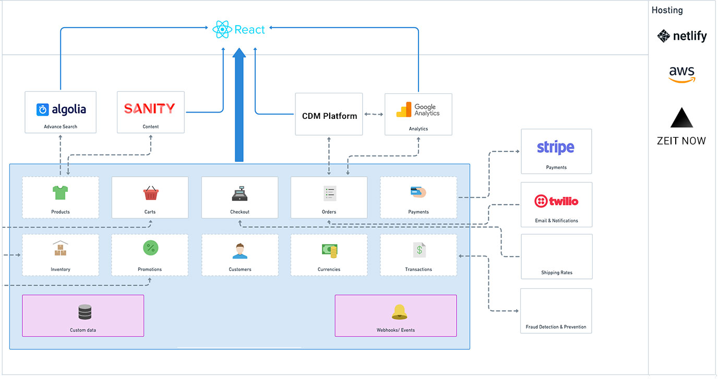Select the database Custom data icon
This screenshot has height=379, width=718.
[x=85, y=312]
